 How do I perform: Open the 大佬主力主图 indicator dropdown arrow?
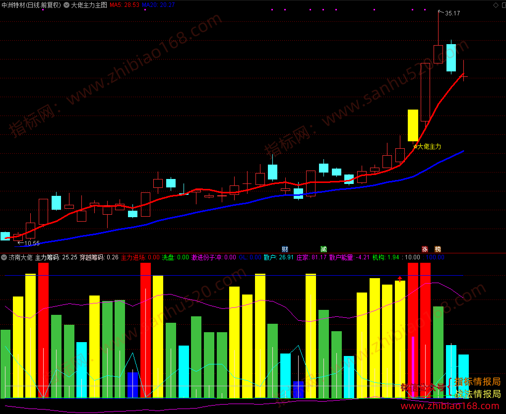(x=66, y=5)
